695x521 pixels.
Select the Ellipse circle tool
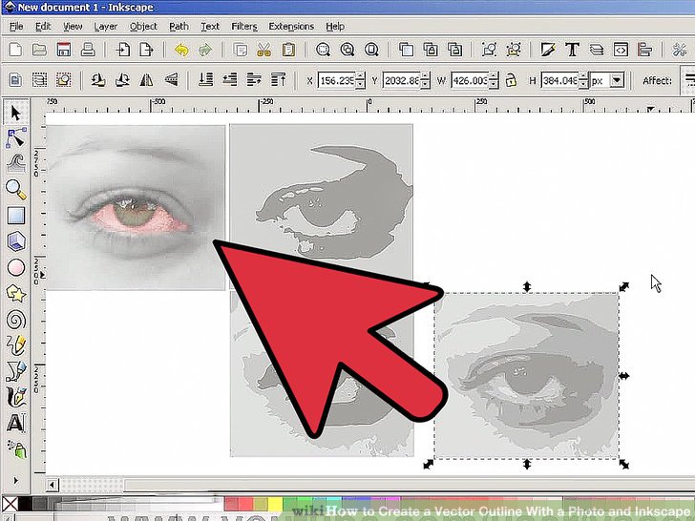[16, 267]
